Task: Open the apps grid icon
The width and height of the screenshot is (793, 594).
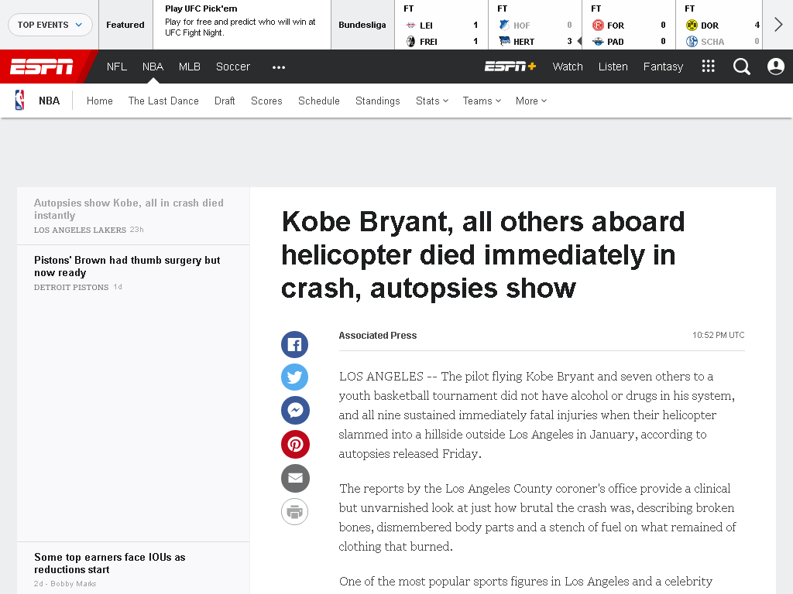Action: (x=708, y=67)
